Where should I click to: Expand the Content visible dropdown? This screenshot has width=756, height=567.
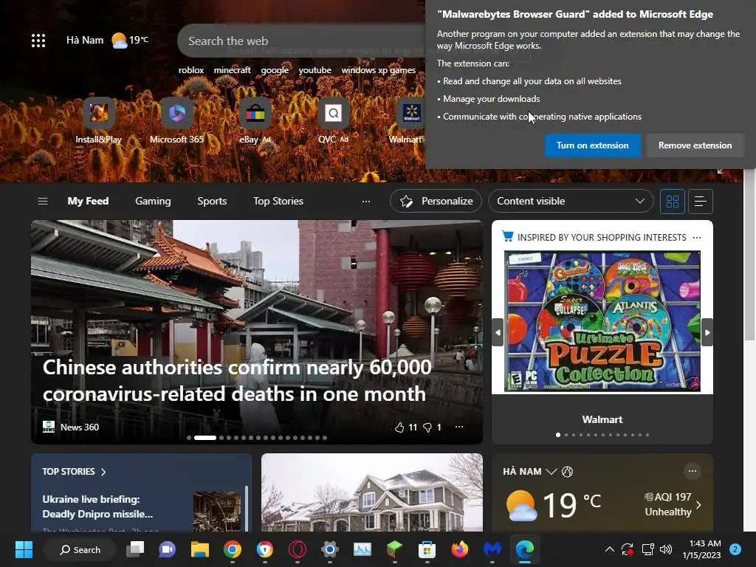pyautogui.click(x=571, y=201)
